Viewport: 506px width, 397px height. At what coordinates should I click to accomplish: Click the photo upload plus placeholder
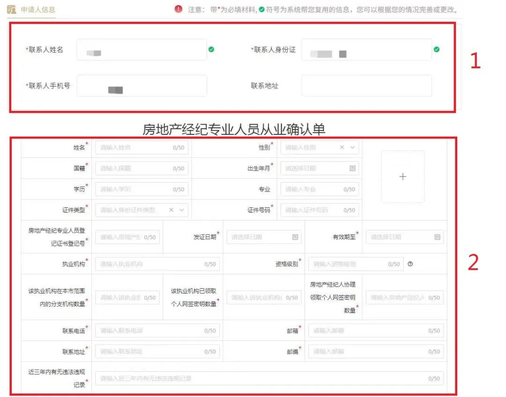[x=403, y=176]
